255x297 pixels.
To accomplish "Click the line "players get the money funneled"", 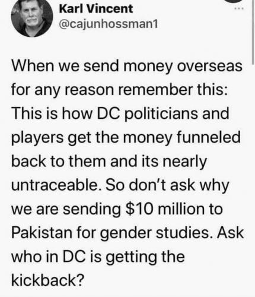I will 126,138.
